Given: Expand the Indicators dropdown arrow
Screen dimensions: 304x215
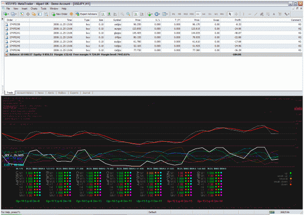Looking at the screenshot, I should (152, 14).
